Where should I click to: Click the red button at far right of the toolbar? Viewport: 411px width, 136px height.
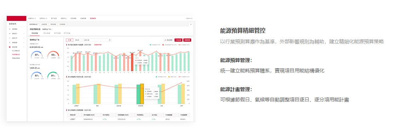pyautogui.click(x=187, y=40)
